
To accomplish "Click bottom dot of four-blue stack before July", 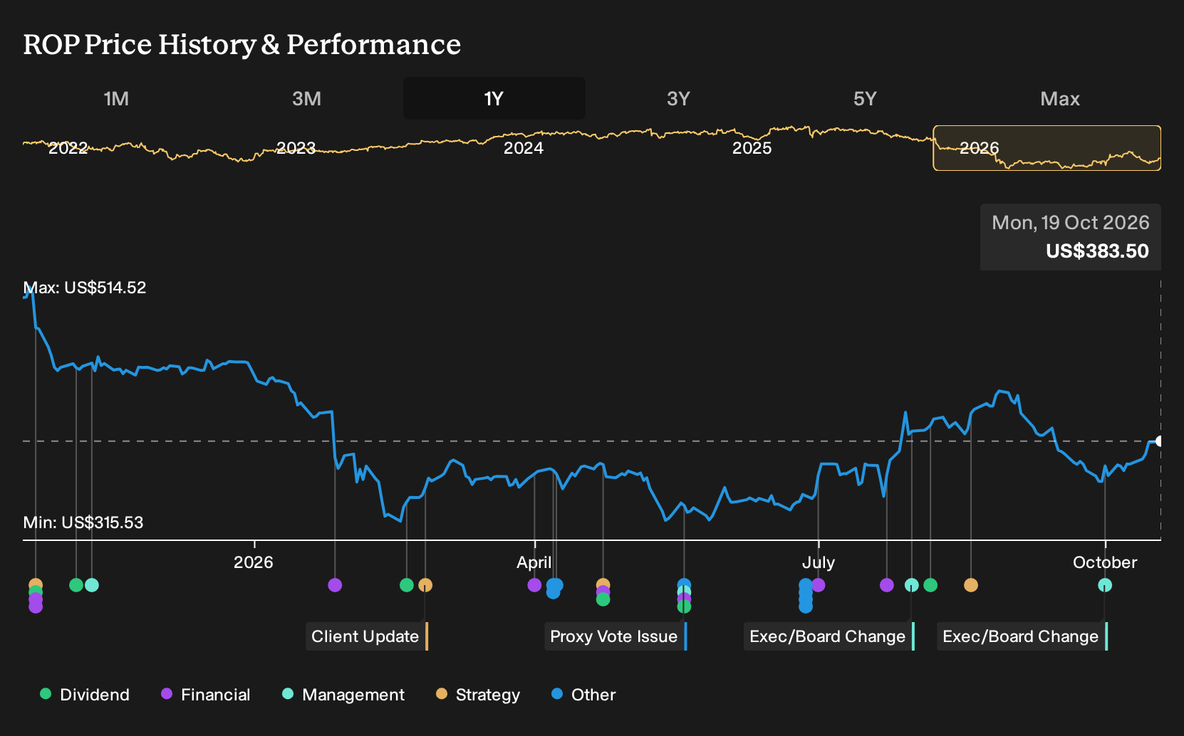I will [806, 606].
